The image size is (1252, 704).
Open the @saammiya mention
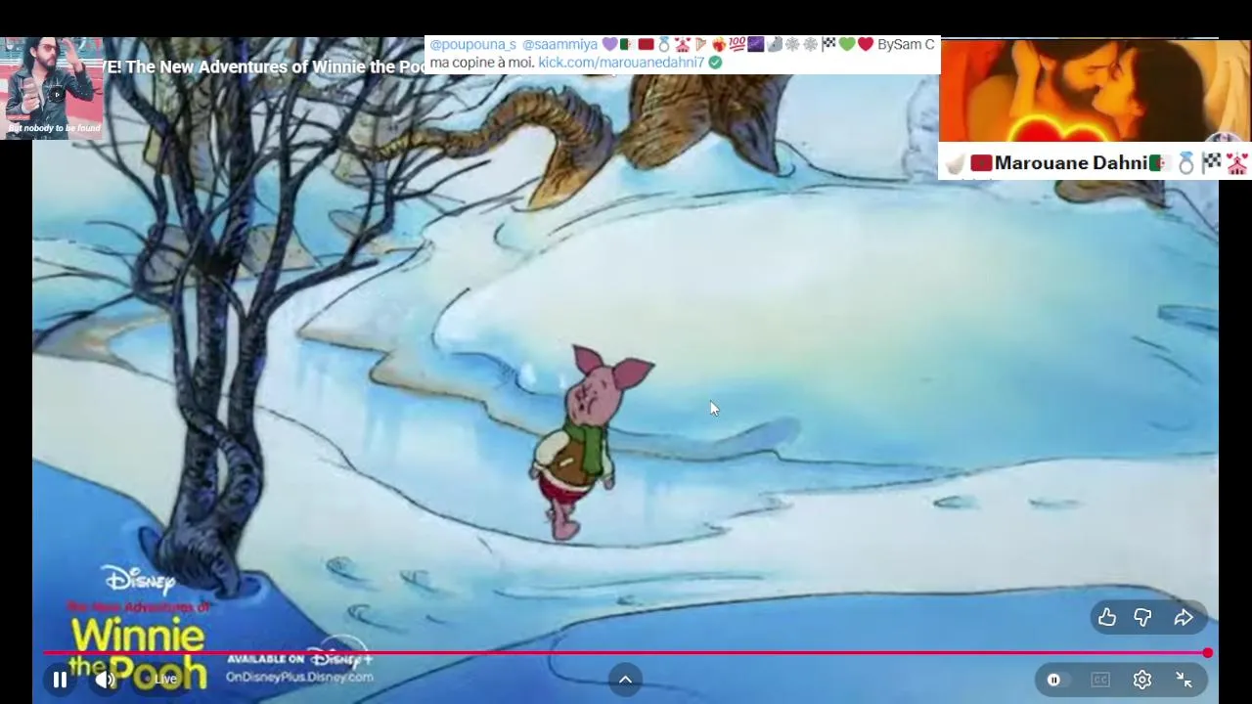[x=559, y=44]
